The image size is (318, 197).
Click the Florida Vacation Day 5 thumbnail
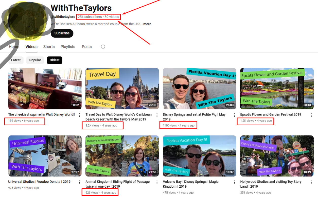pyautogui.click(x=199, y=156)
